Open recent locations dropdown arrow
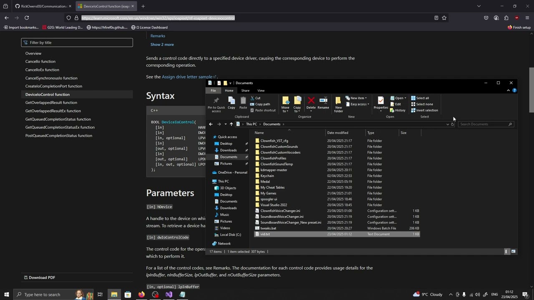Viewport: 534px width, 300px height. tap(225, 124)
